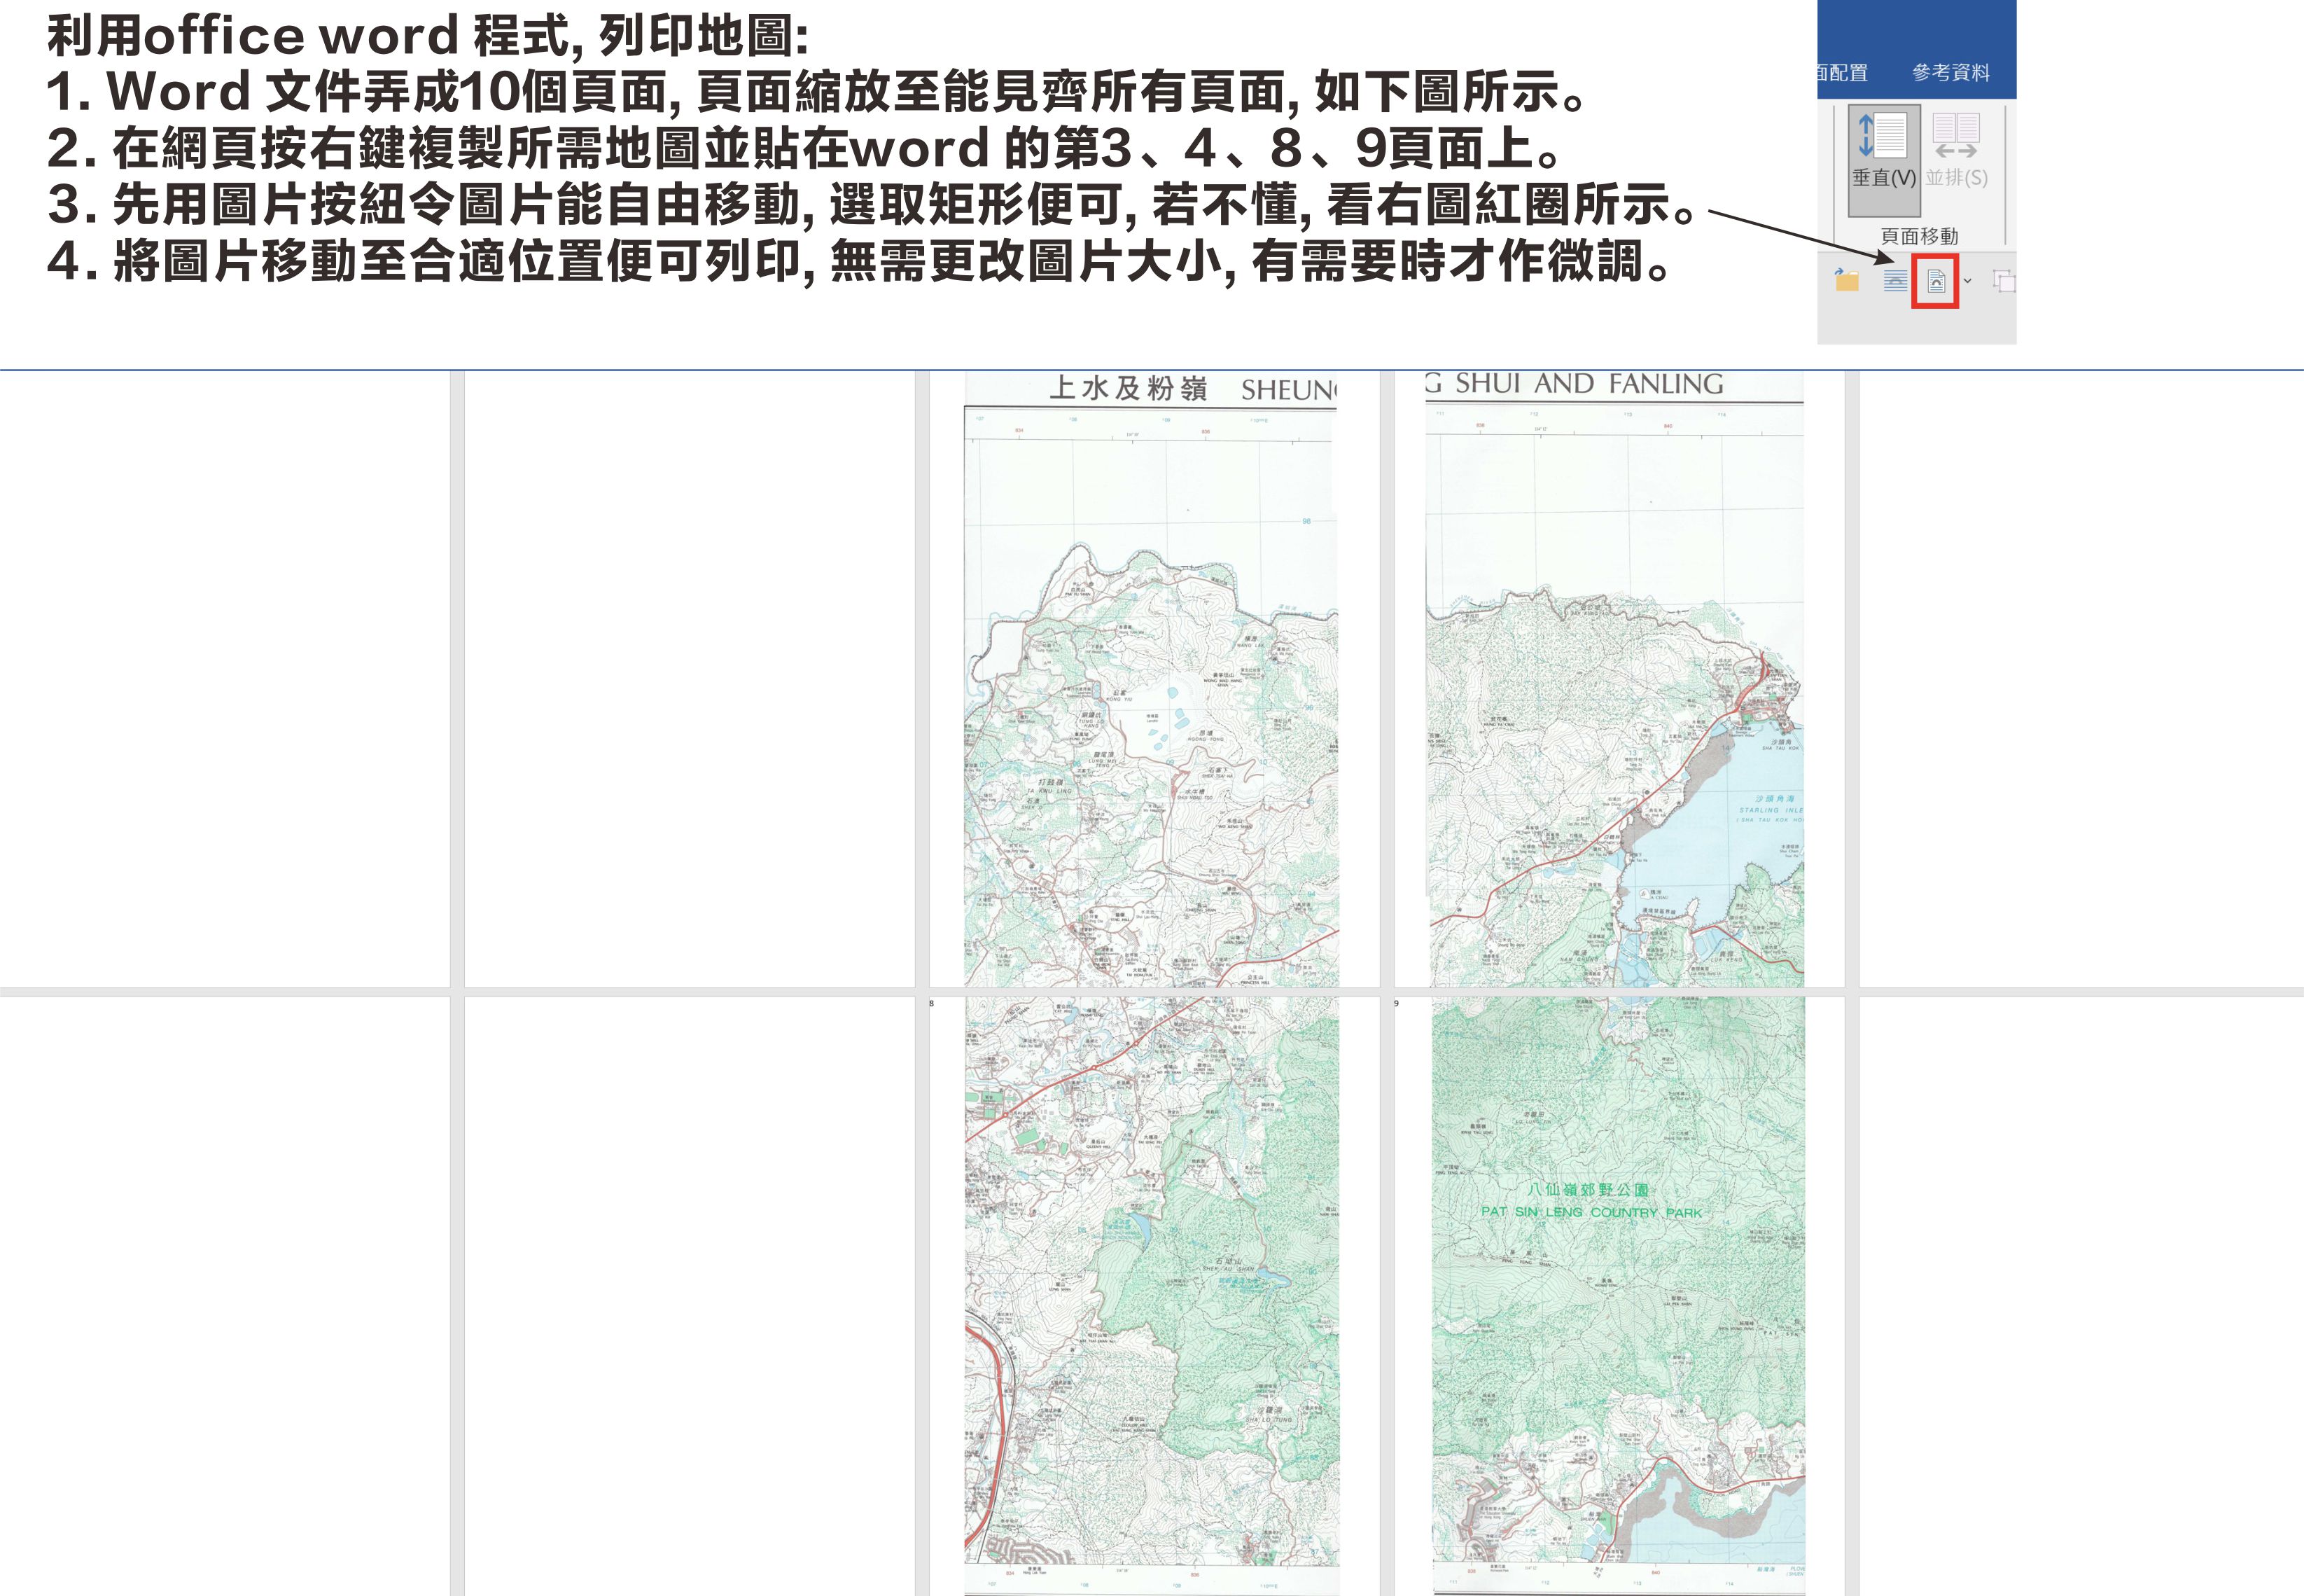The height and width of the screenshot is (1596, 2304).
Task: Switch to the 參考資料 ribbon tab
Action: [x=1950, y=73]
